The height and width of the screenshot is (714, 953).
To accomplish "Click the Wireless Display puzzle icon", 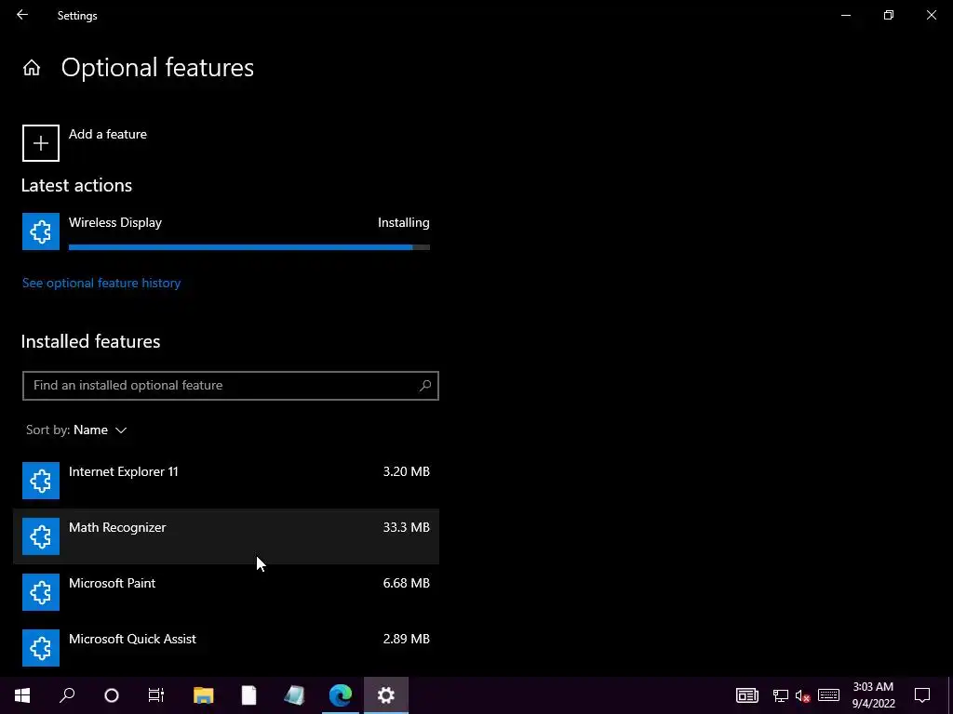I will (x=41, y=231).
